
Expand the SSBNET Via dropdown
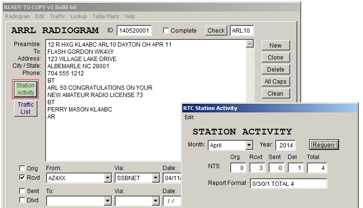tap(155, 178)
